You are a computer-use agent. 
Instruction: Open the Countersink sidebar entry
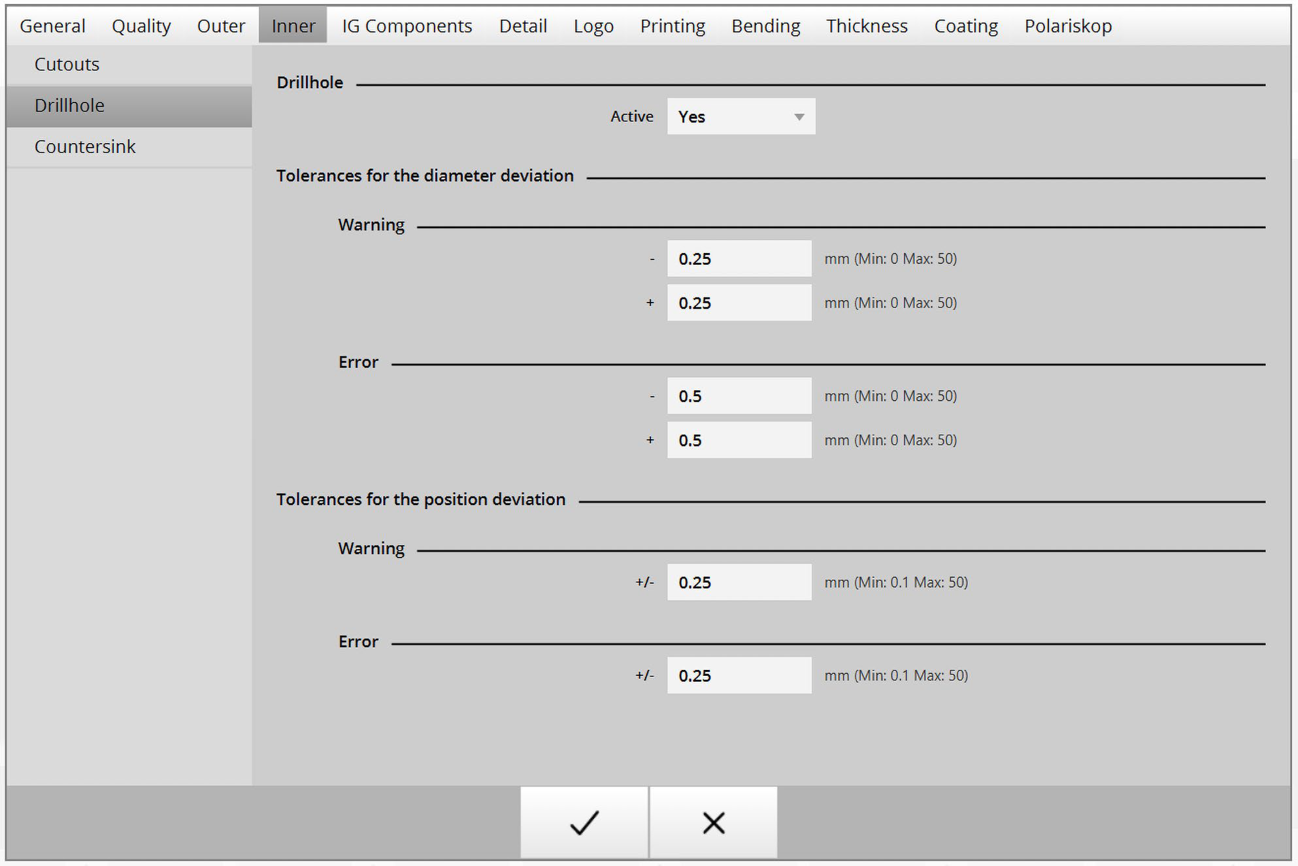[x=85, y=146]
